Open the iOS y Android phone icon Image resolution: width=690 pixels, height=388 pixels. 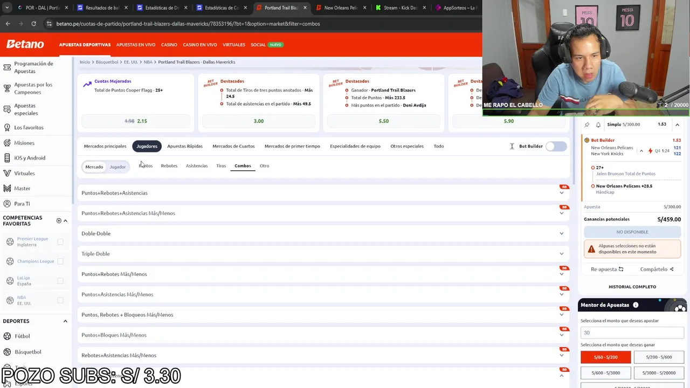tap(7, 158)
